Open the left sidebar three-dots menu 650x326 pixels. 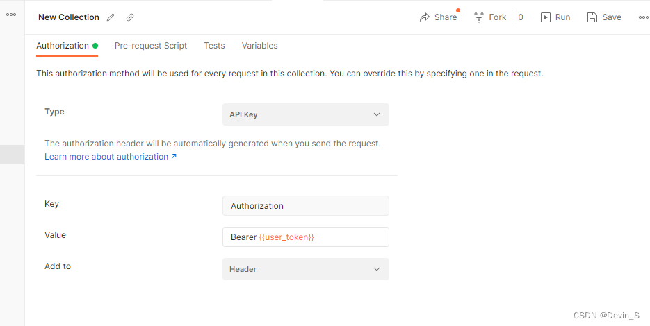11,14
